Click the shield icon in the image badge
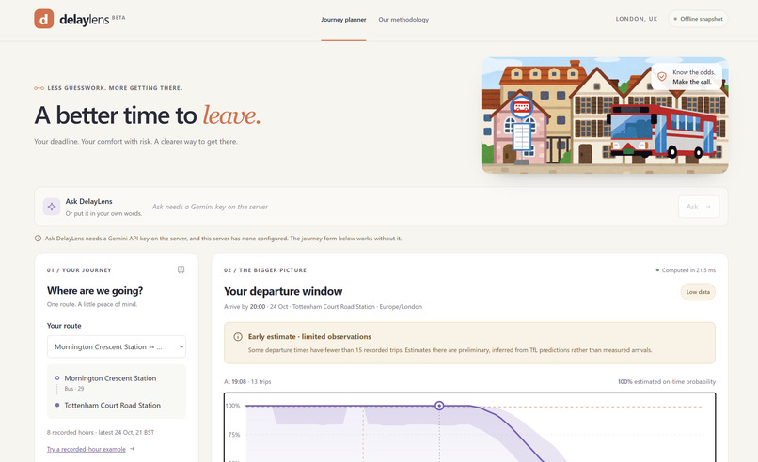 [x=662, y=77]
